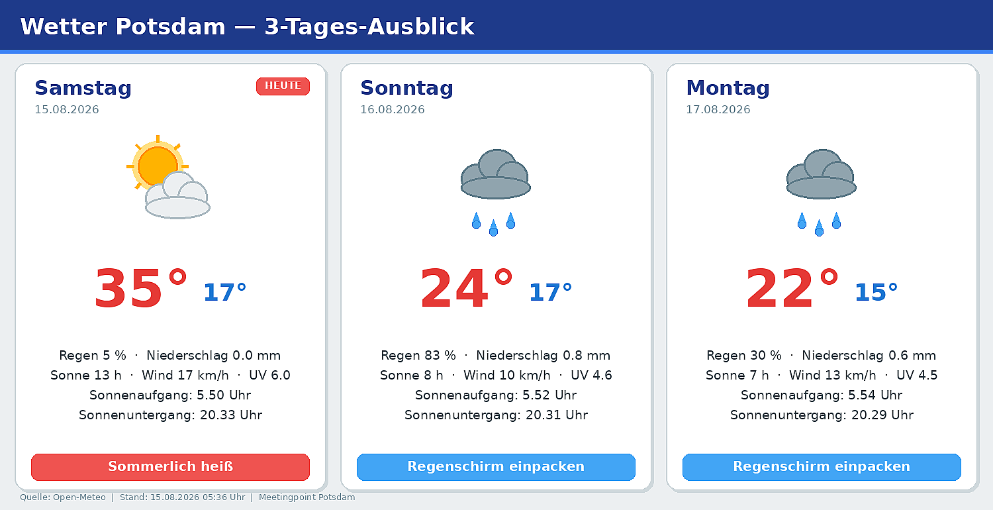Select the Montag day heading

click(728, 88)
